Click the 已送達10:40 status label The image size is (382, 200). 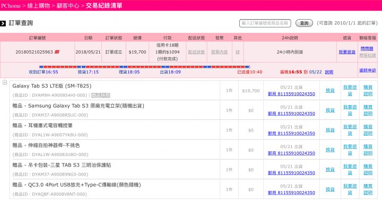[x=250, y=72]
